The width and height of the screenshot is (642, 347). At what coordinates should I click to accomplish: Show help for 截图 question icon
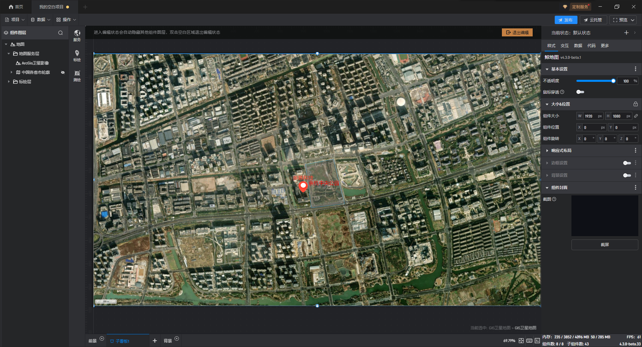tap(554, 199)
